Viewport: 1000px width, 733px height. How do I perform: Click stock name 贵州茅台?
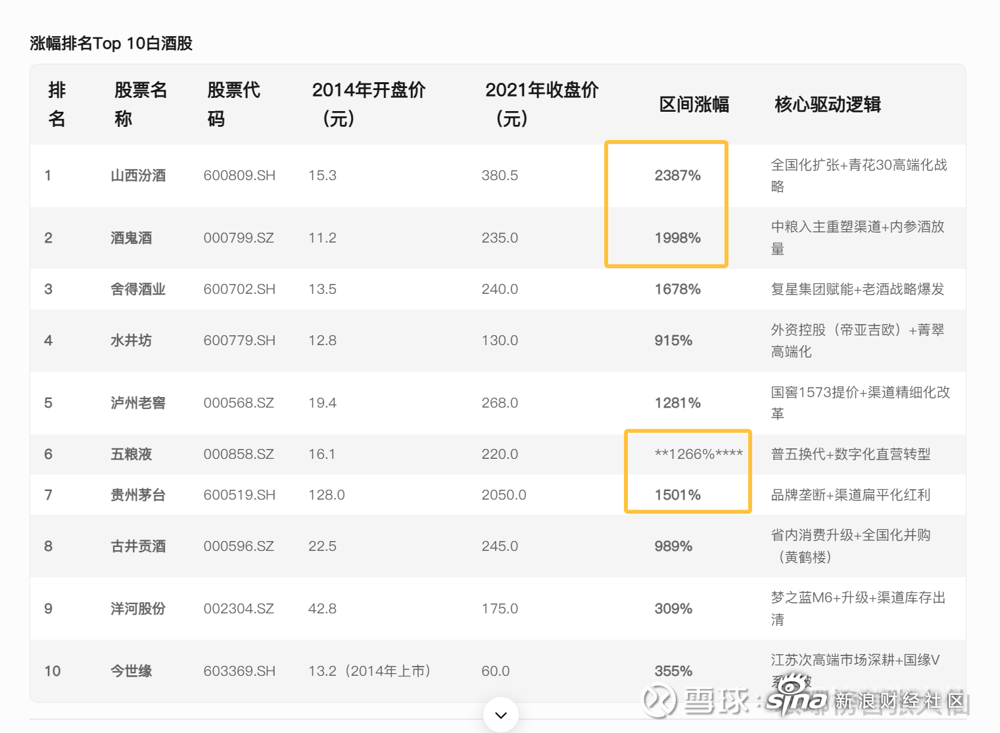[138, 495]
